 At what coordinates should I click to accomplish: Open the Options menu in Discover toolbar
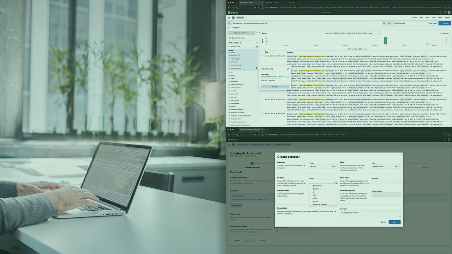(415, 17)
